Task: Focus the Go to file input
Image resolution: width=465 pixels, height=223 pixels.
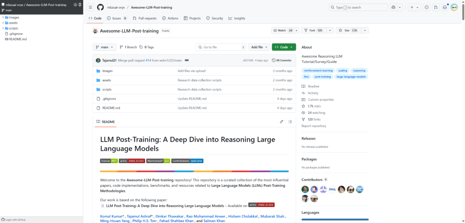Action: coord(221,47)
